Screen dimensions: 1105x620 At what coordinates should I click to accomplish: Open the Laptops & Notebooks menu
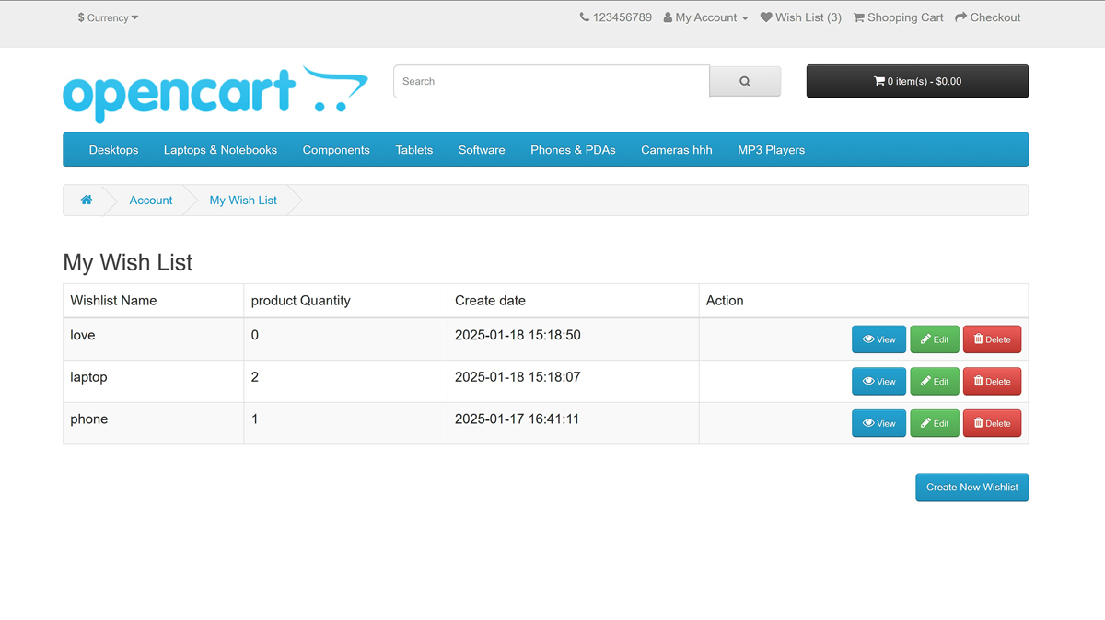220,150
